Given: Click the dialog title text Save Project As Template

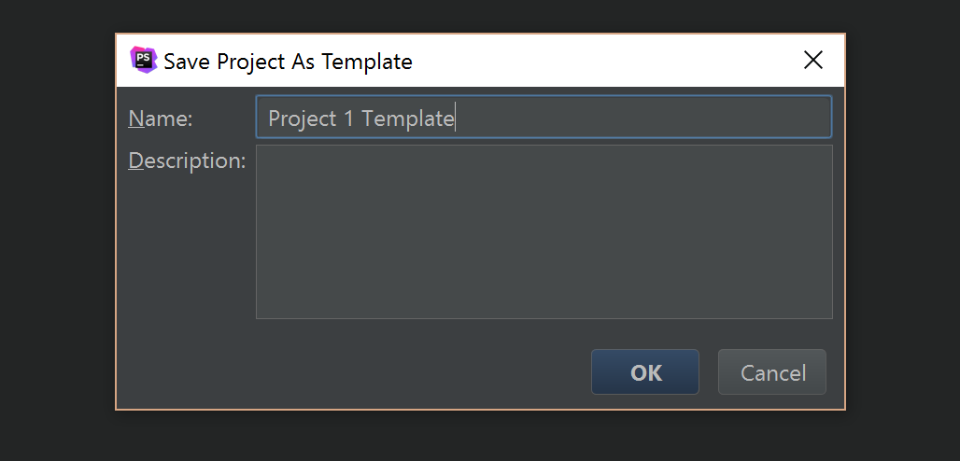Looking at the screenshot, I should [288, 62].
